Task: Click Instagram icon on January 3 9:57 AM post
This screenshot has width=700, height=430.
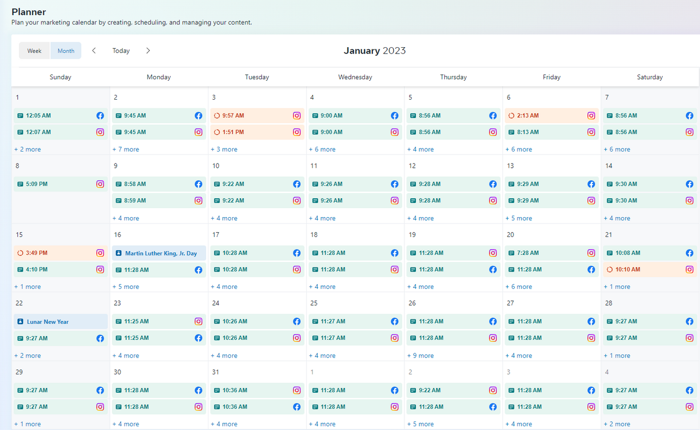Action: click(x=297, y=115)
